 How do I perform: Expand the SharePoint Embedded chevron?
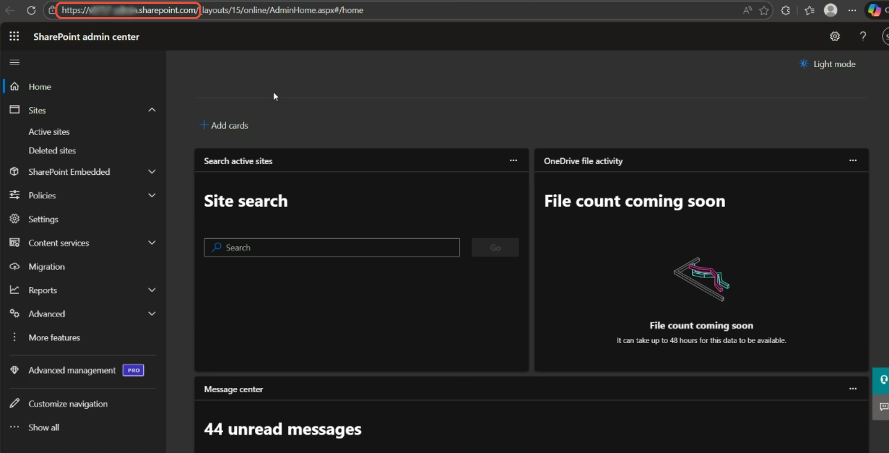coord(152,172)
